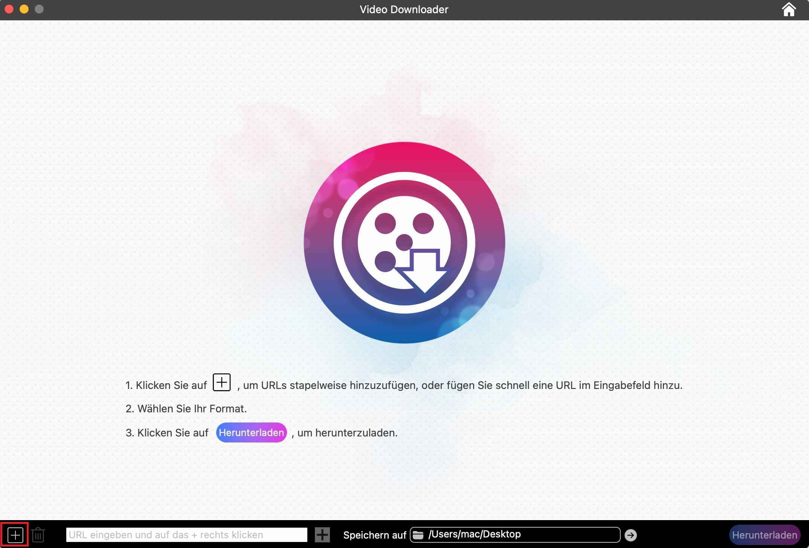Click the trash icon to clear the URL list
The height and width of the screenshot is (548, 809).
(x=38, y=534)
